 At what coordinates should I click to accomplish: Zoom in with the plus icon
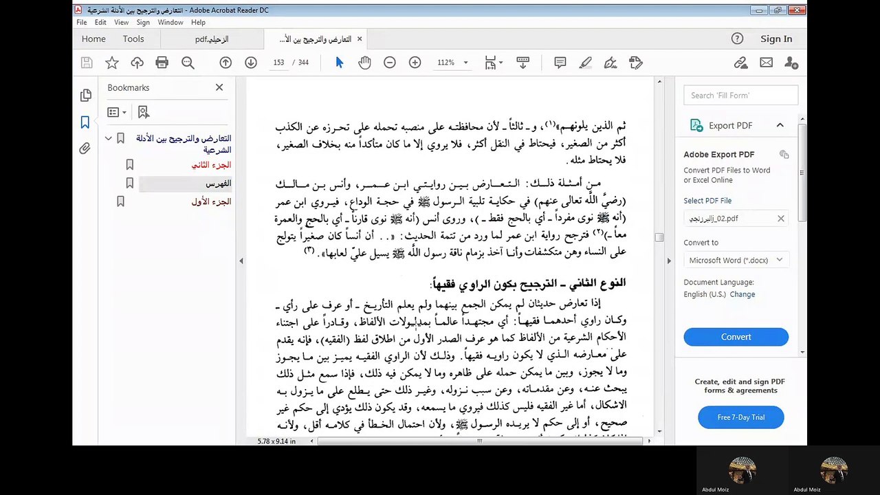coord(415,63)
